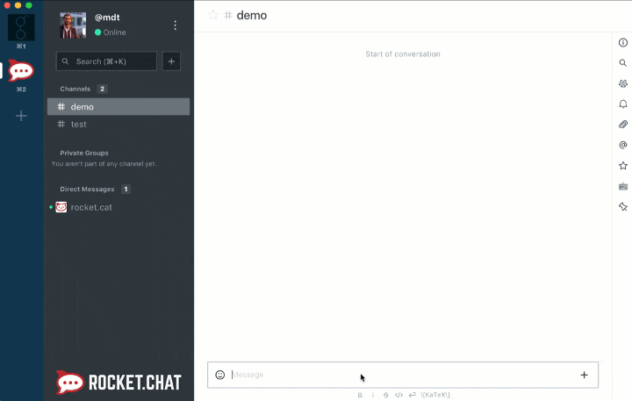
Task: Apply bold formatting button
Action: click(360, 395)
